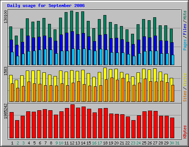Click day label 16 on the x-axis
Screen dimensions: 189x147
point(94,143)
